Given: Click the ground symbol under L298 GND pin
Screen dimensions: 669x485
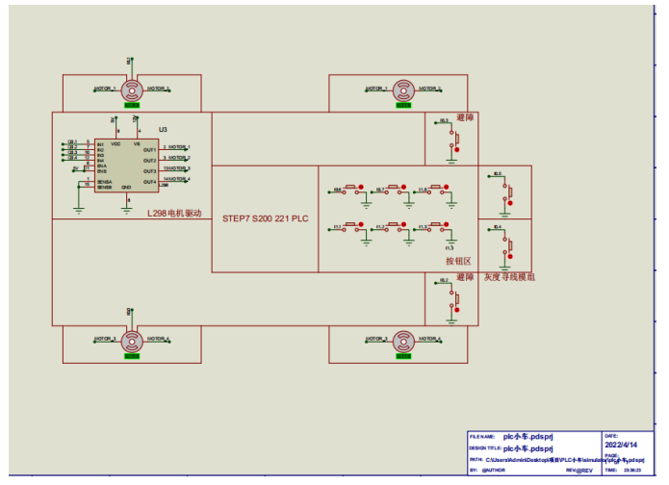Looking at the screenshot, I should click(127, 211).
